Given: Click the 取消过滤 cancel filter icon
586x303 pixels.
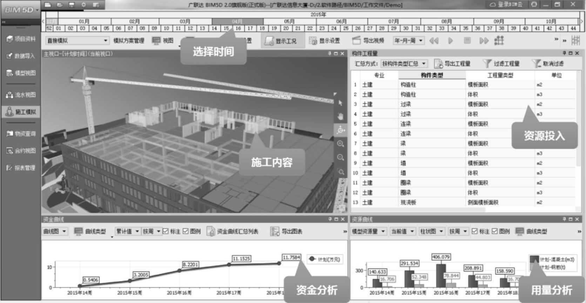Looking at the screenshot, I should (x=536, y=63).
